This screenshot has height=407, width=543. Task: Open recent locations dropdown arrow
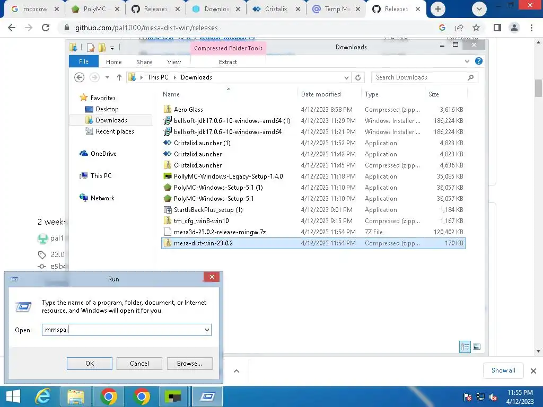107,77
